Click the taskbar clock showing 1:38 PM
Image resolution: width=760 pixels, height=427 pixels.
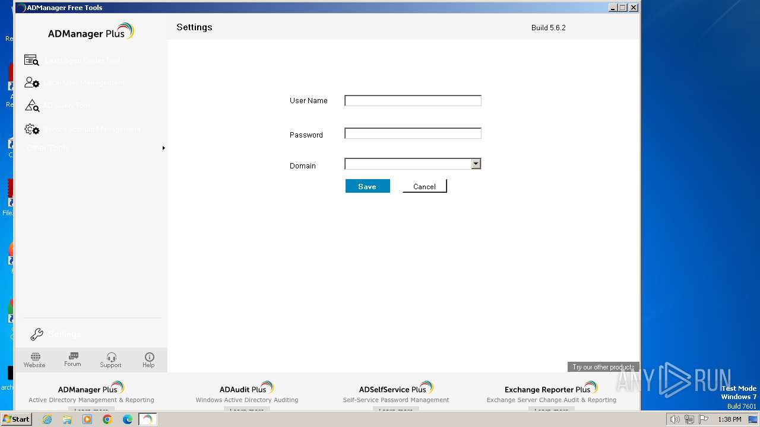click(730, 419)
